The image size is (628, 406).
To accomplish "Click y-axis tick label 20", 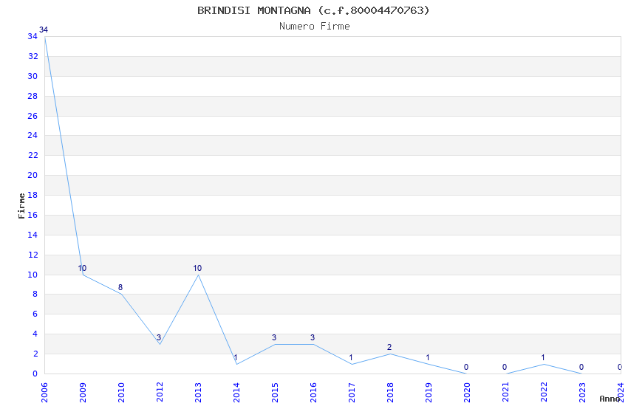I will [33, 175].
